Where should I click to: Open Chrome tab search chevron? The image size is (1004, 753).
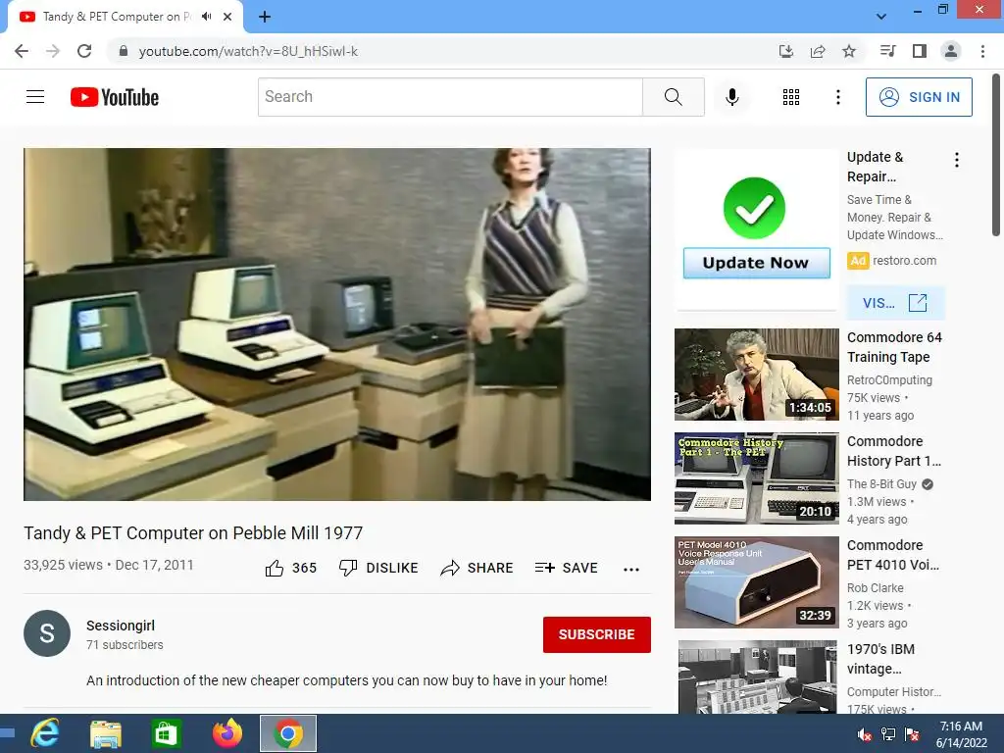tap(881, 17)
